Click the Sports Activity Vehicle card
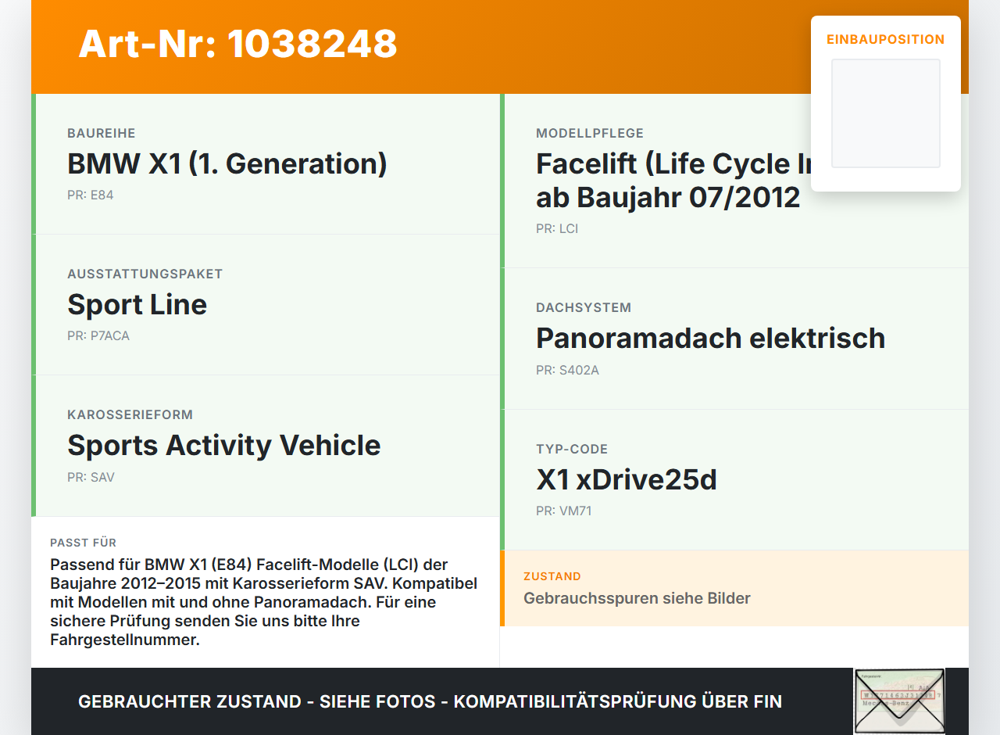 pyautogui.click(x=266, y=446)
